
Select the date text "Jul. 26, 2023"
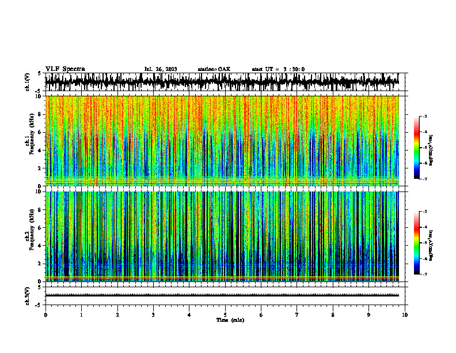click(161, 69)
